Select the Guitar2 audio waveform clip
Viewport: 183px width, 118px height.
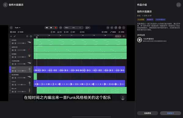point(79,83)
